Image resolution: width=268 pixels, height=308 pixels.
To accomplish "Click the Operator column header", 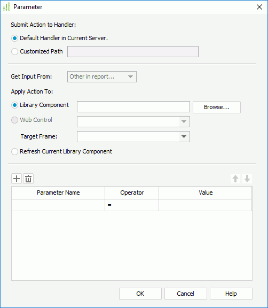I will click(132, 192).
